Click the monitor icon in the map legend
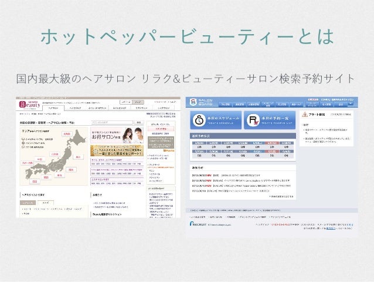 (x=23, y=139)
